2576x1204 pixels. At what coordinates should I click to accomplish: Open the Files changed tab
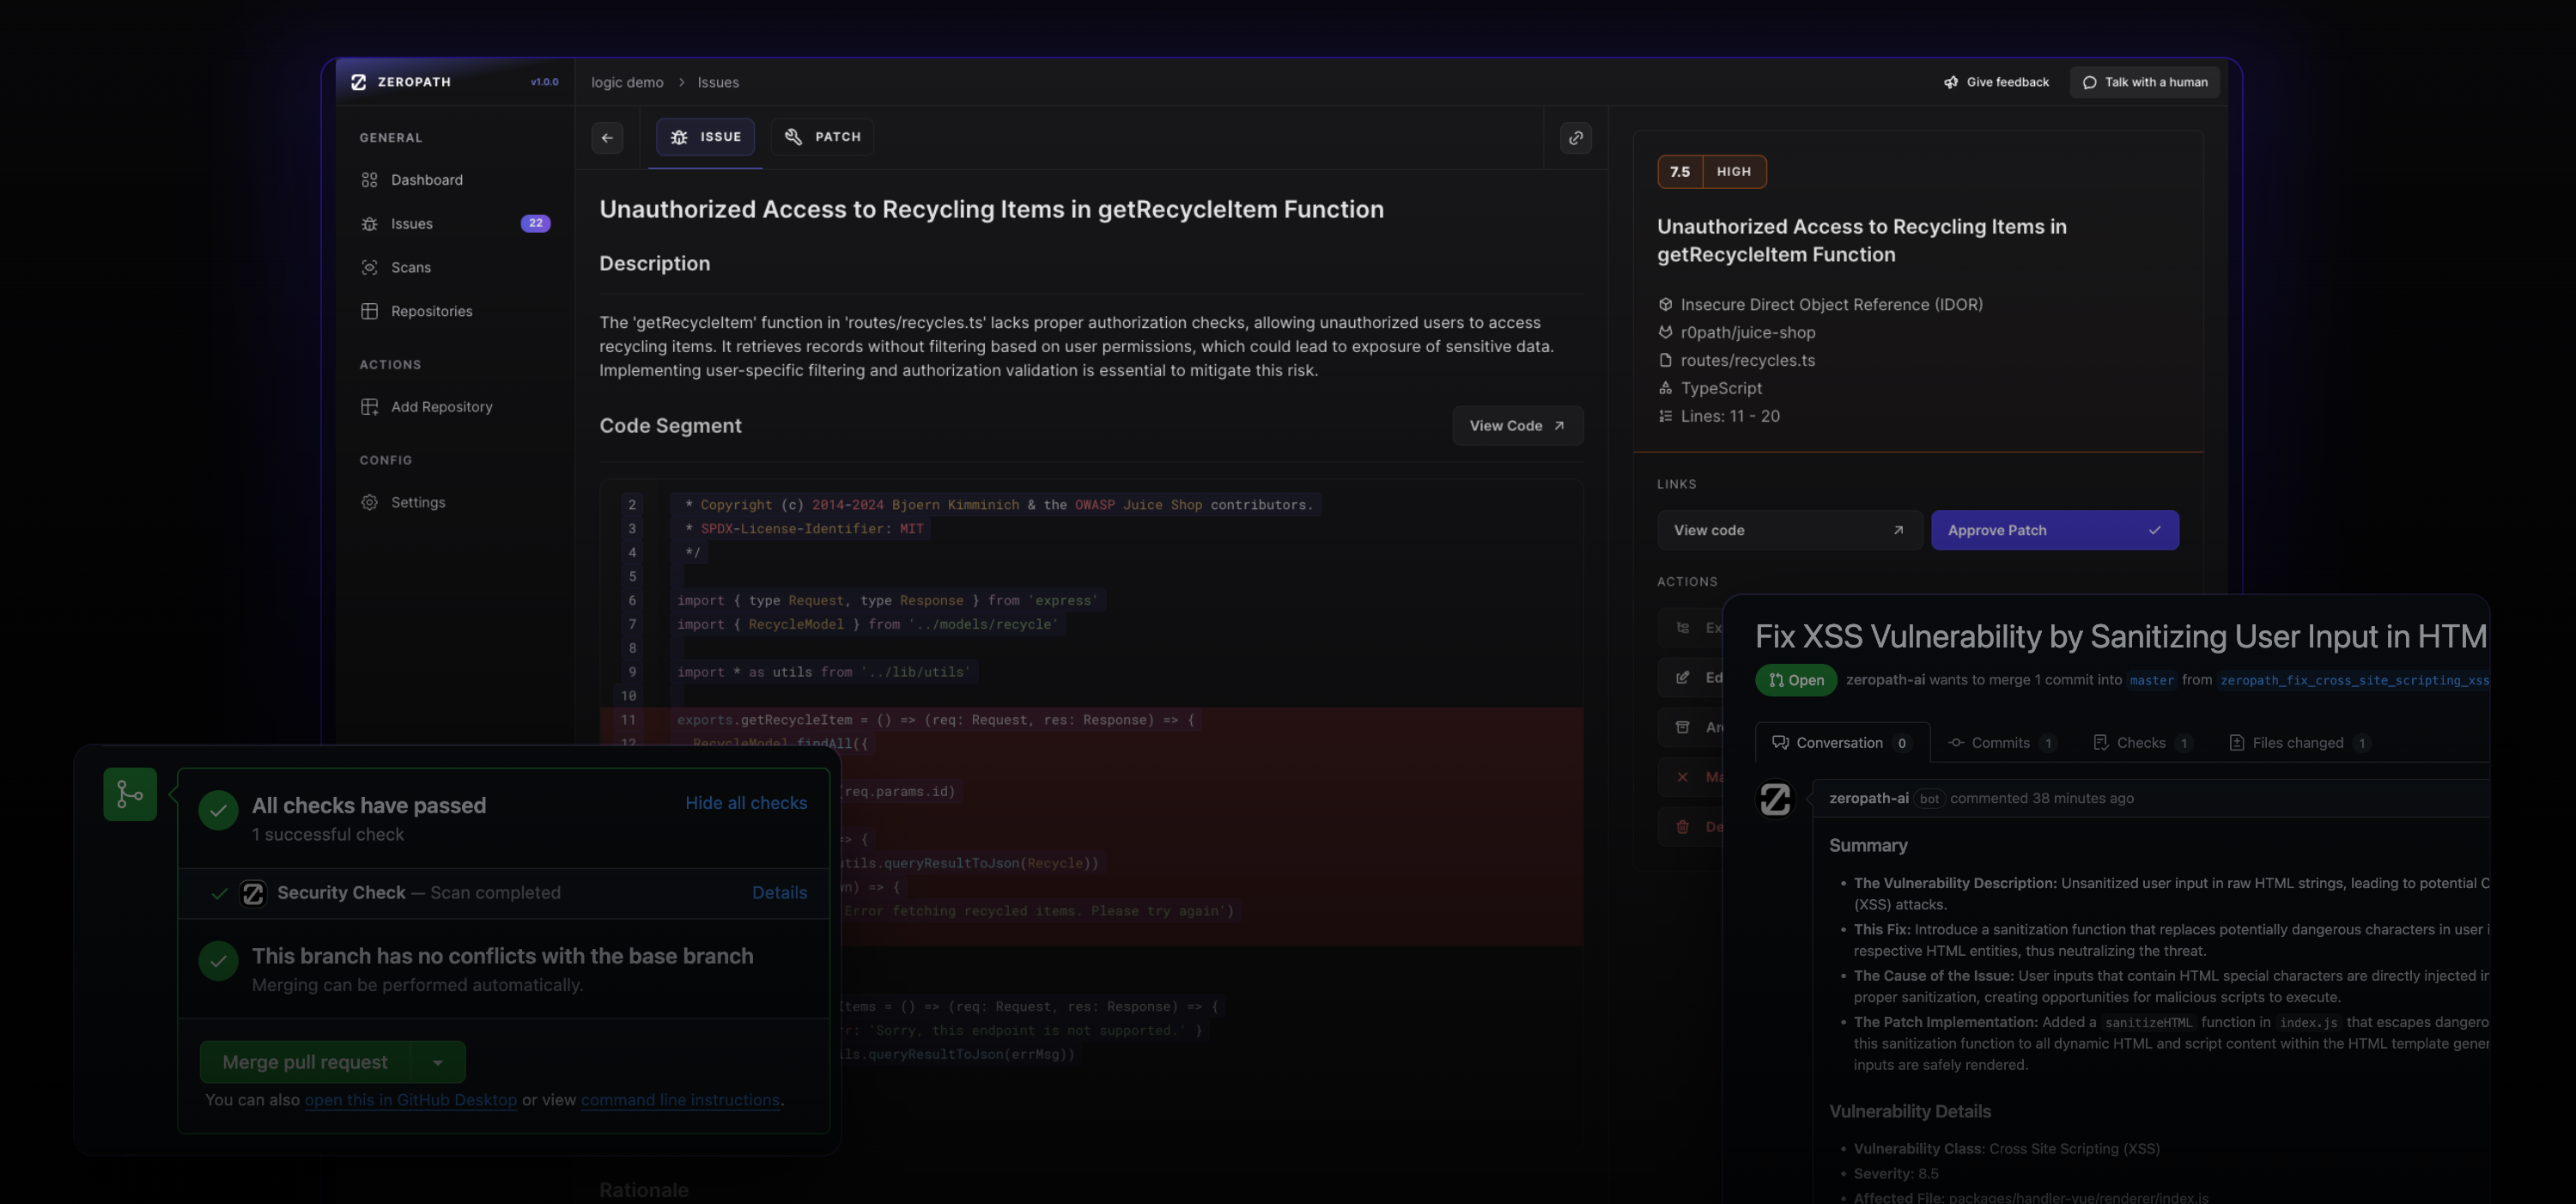(x=2297, y=743)
